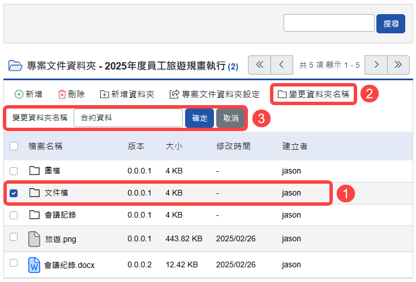Viewport: 416px width, 282px height.
Task: Jump to the last page arrow
Action: [x=398, y=65]
